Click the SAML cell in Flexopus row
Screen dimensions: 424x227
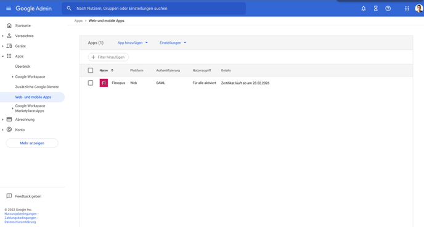161,83
